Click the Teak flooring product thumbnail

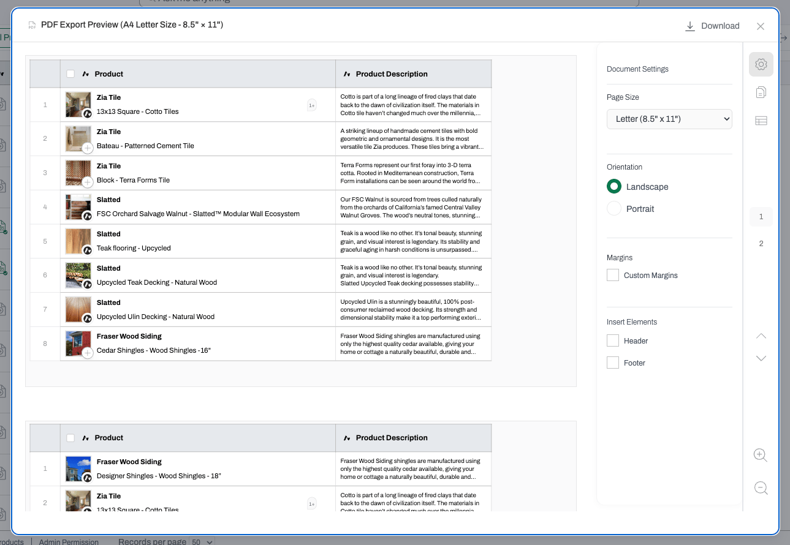tap(78, 241)
